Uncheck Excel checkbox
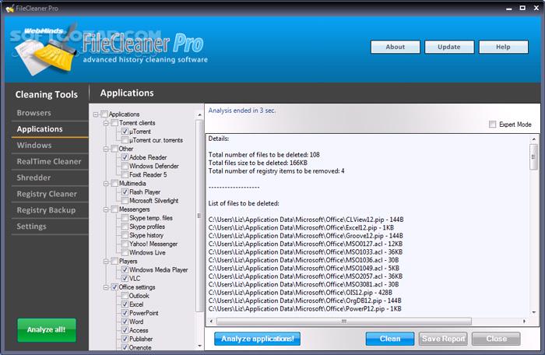Screen dimensions: 545x355 coord(125,304)
